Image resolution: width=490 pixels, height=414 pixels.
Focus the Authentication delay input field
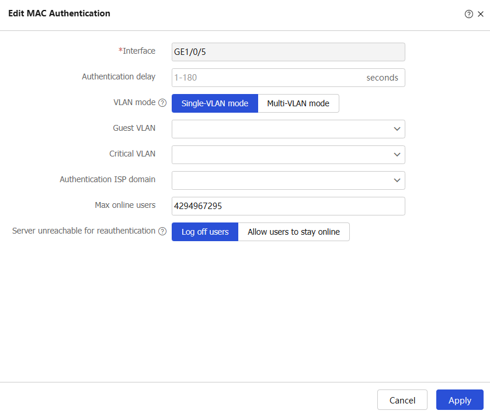click(x=288, y=78)
